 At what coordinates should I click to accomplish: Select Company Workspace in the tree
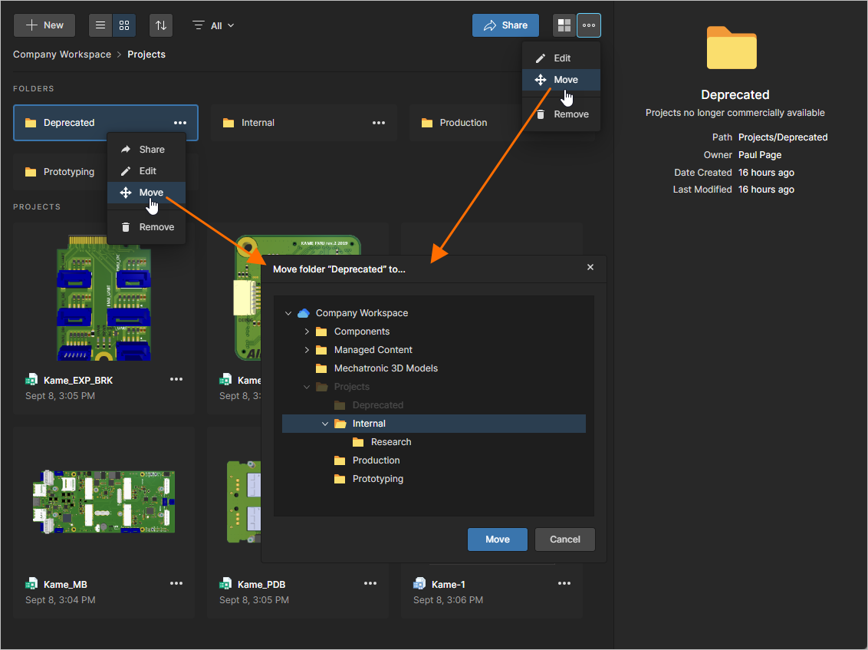(361, 313)
